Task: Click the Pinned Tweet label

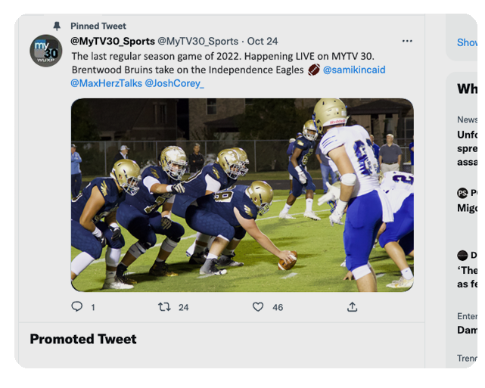Action: [x=98, y=26]
